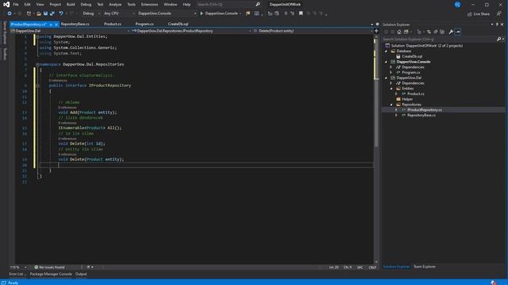
Task: Pin the Solution Explorer panel with auto-hide pin
Action: [498, 25]
